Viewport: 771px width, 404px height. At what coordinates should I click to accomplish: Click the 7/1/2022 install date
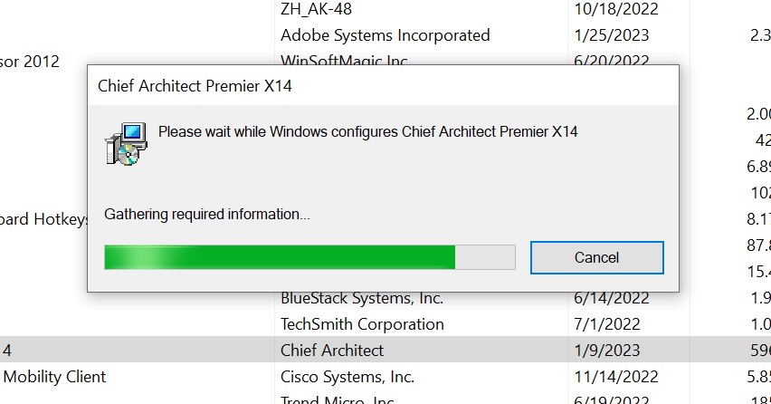click(607, 323)
